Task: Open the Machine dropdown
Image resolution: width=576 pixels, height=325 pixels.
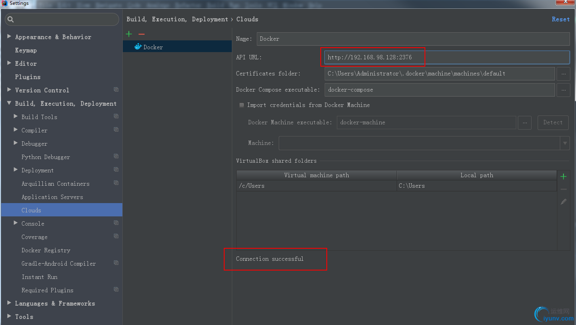Action: coord(565,143)
